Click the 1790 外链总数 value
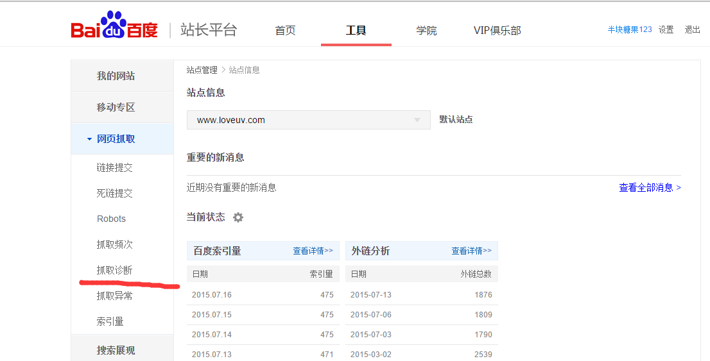This screenshot has height=361, width=710. click(x=483, y=335)
